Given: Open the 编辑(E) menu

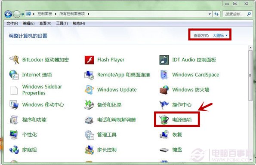Looking at the screenshot, I should pos(29,24).
